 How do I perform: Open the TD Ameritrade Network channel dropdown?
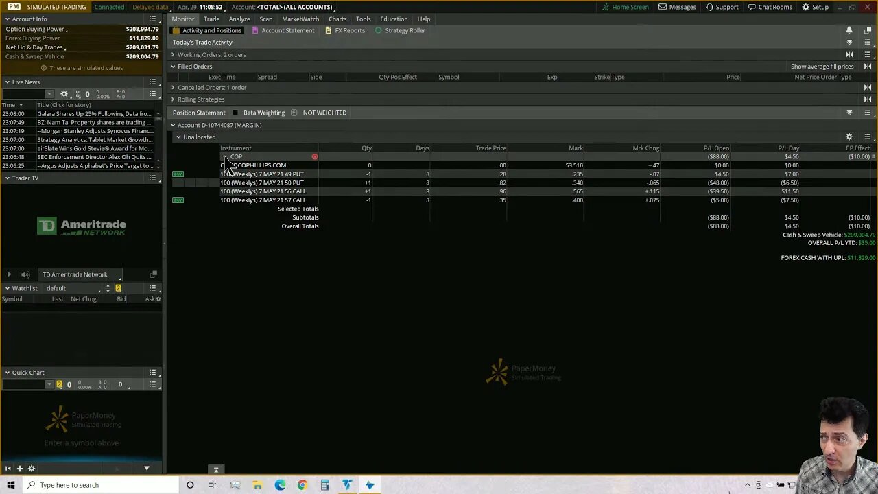80,274
